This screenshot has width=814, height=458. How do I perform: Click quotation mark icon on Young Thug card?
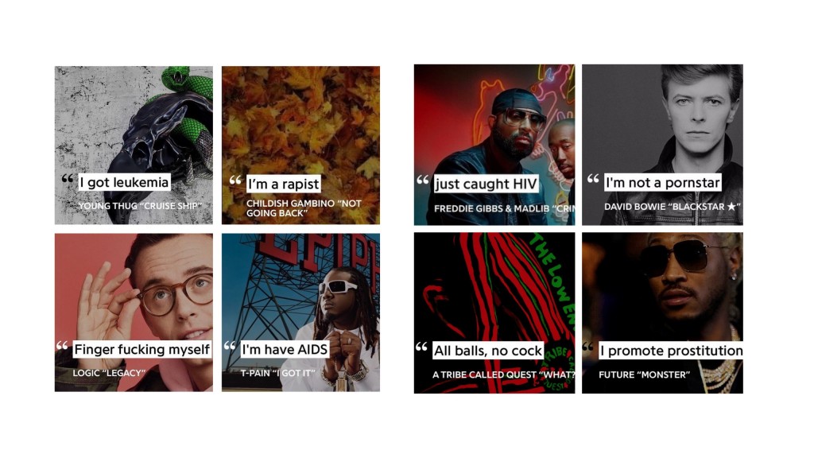tap(68, 179)
